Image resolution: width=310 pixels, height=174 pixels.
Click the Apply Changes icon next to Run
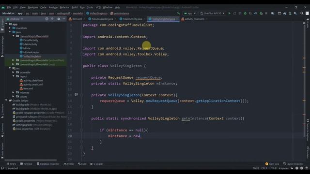pos(234,13)
